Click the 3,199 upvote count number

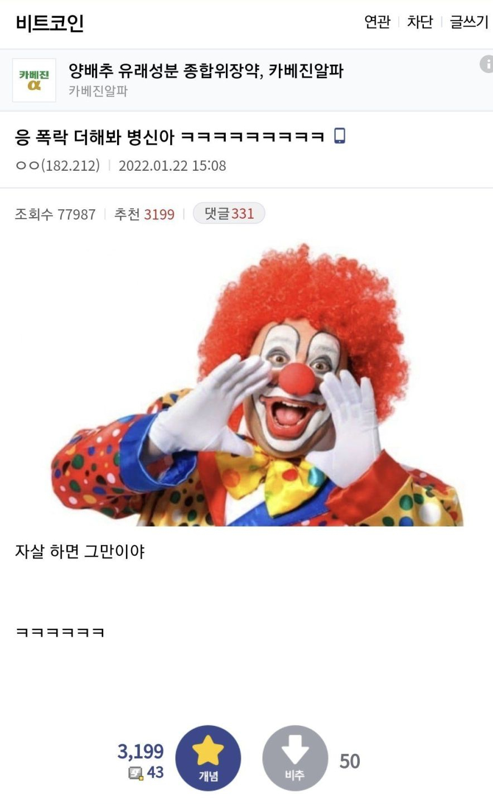[141, 752]
